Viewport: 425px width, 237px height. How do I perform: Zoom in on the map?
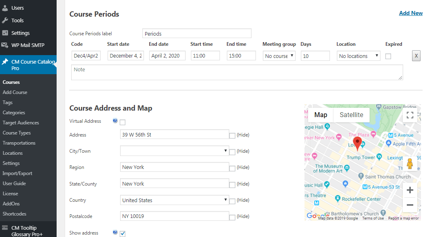(x=410, y=190)
